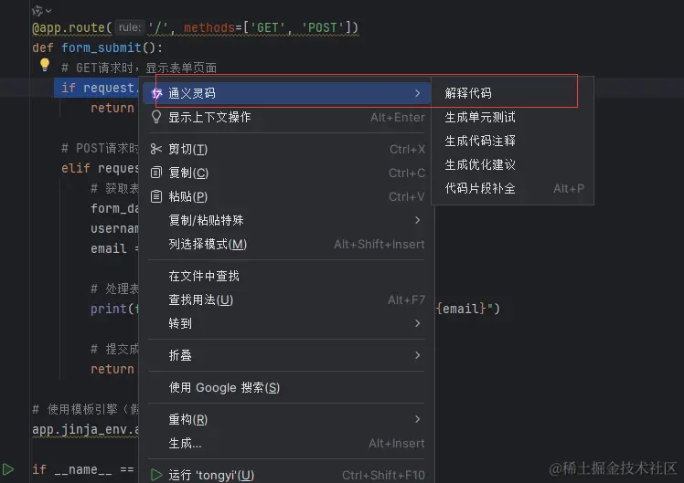Expand the 通义灵码 submenu arrow
The height and width of the screenshot is (483, 684).
click(x=418, y=93)
